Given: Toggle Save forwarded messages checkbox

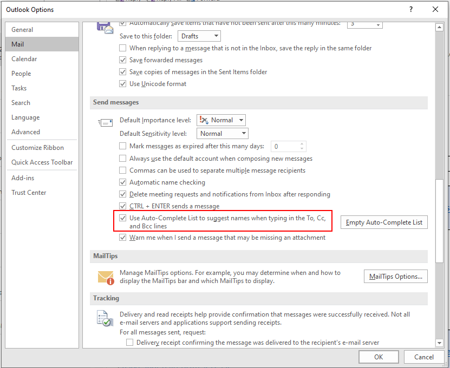Looking at the screenshot, I should click(x=122, y=60).
